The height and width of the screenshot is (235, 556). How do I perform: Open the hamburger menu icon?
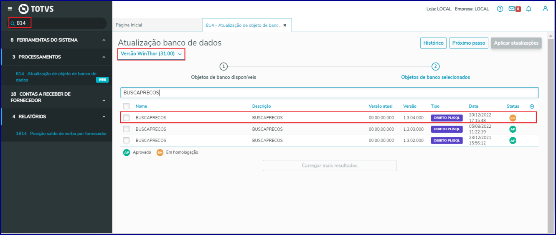(x=10, y=9)
